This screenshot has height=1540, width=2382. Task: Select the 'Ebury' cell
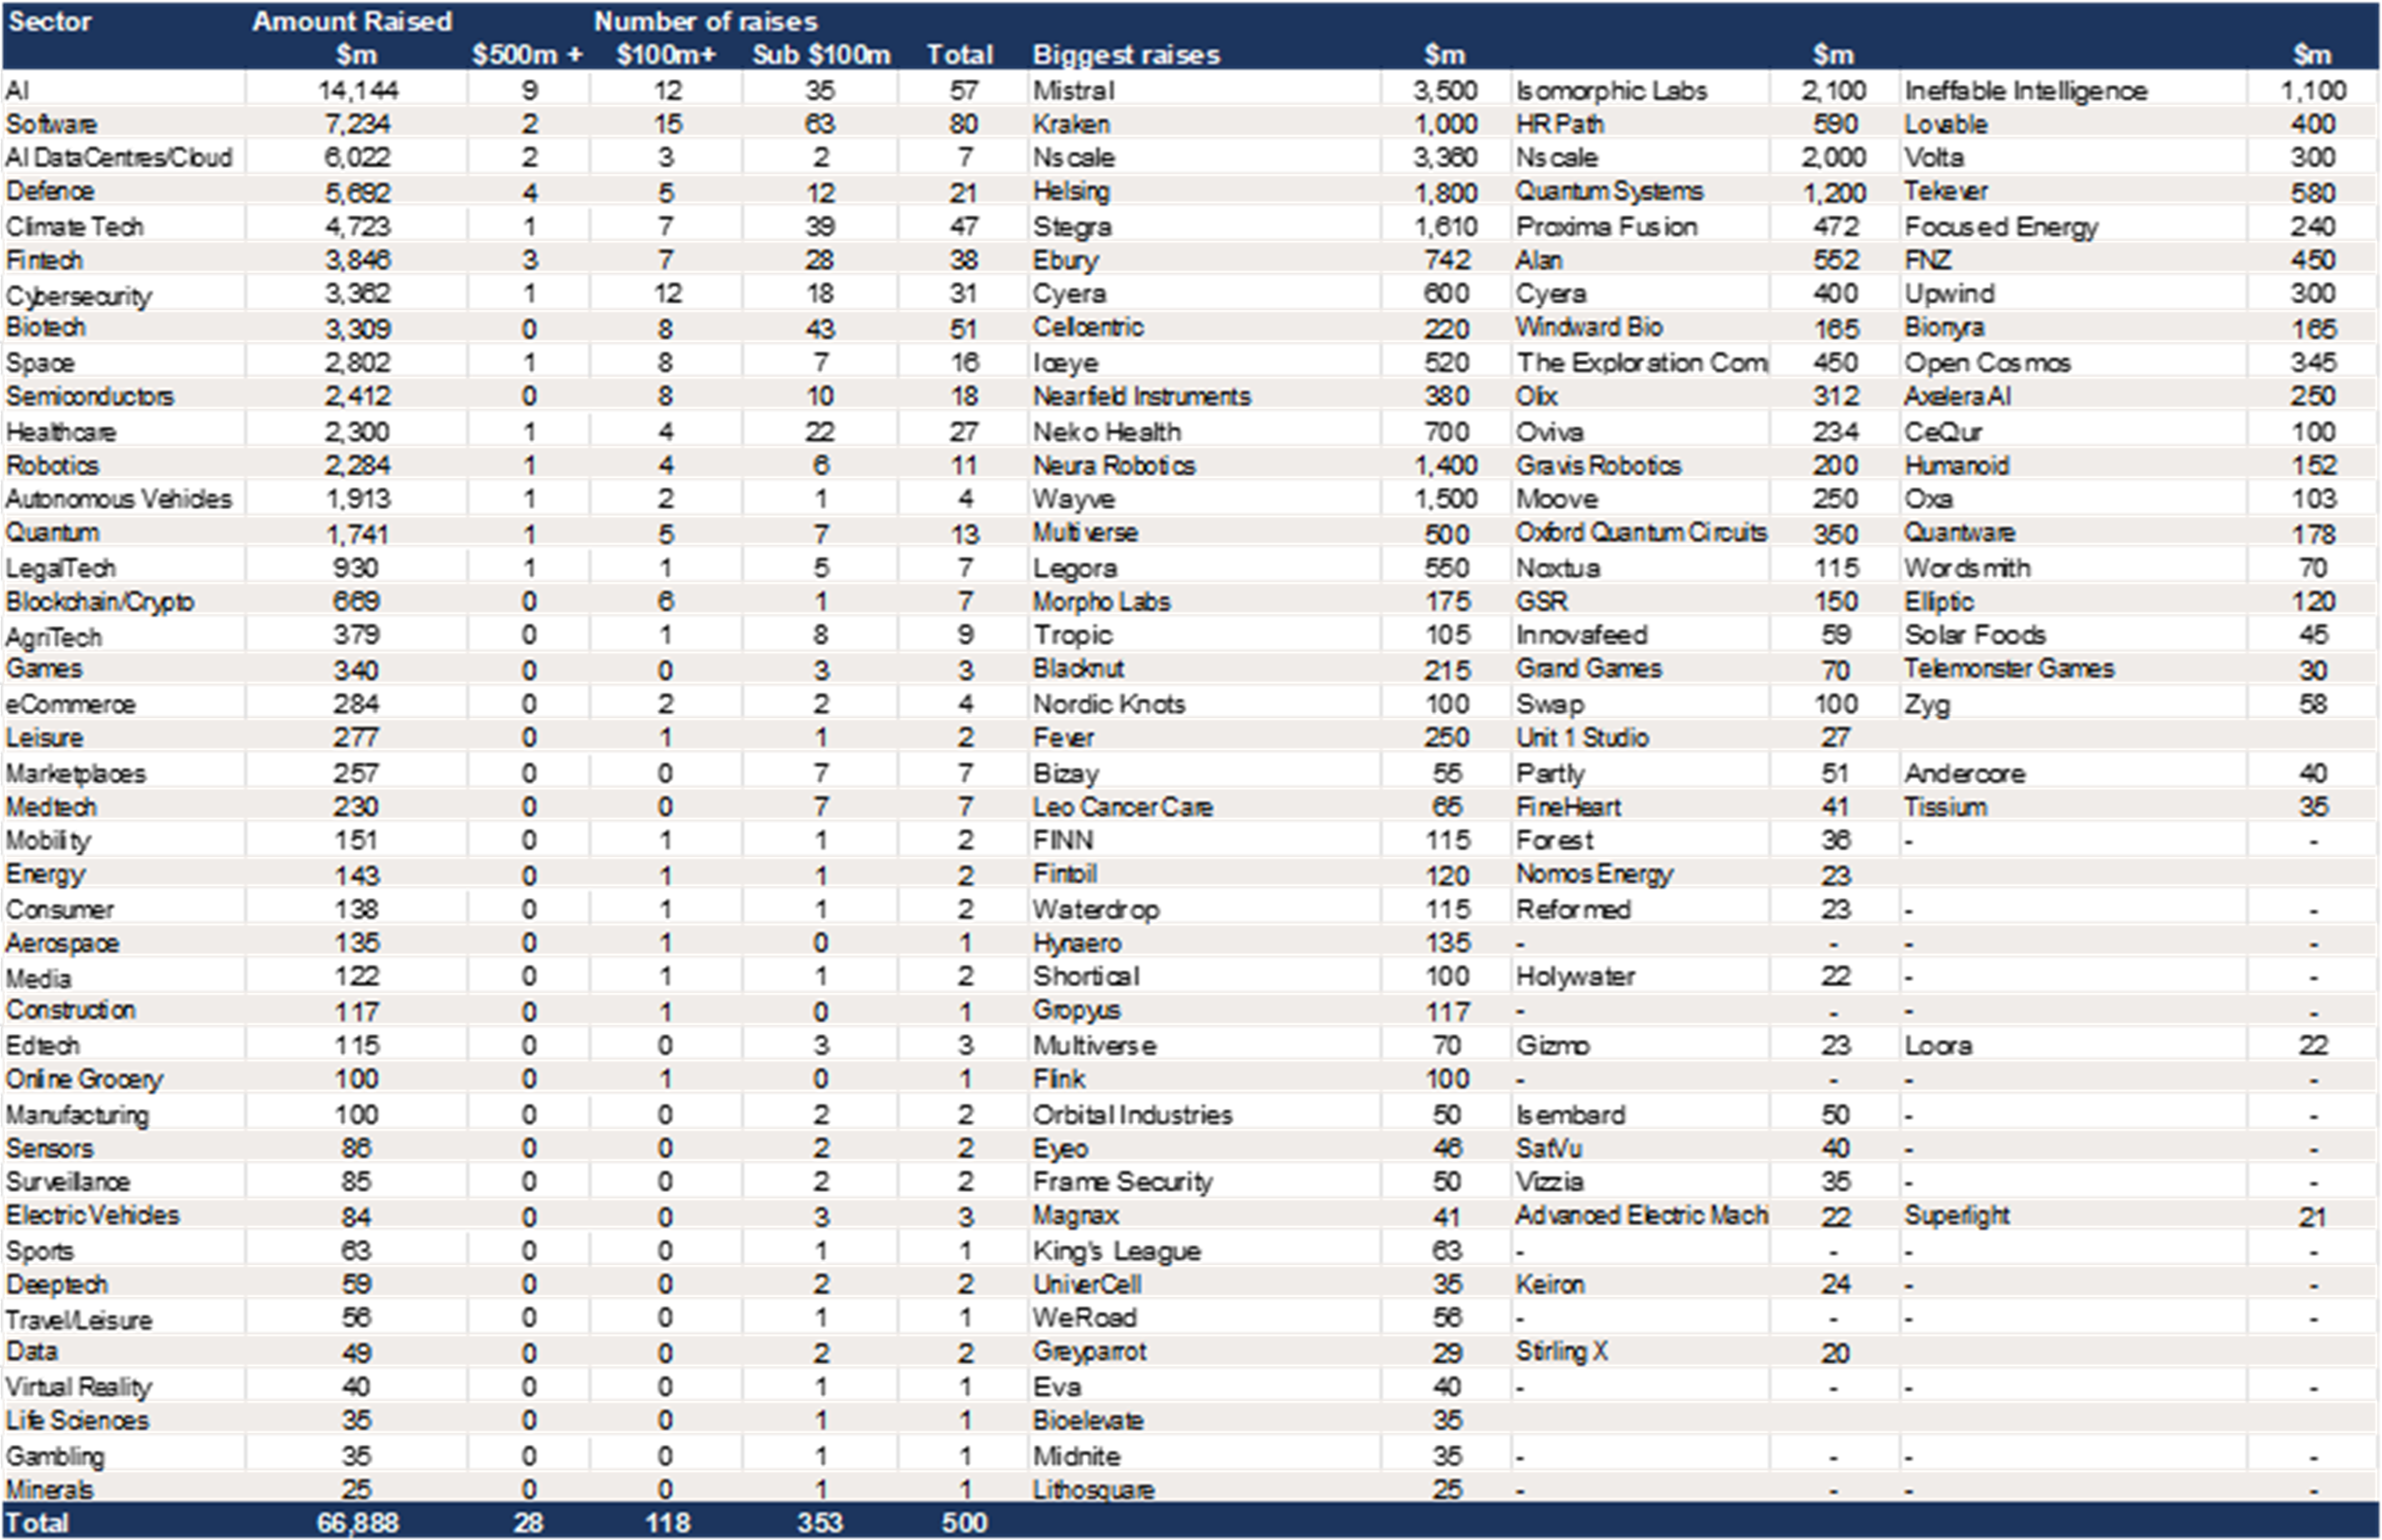tap(1065, 260)
